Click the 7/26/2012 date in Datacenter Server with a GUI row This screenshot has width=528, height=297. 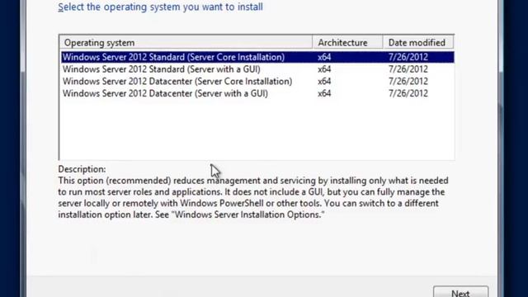pyautogui.click(x=408, y=93)
